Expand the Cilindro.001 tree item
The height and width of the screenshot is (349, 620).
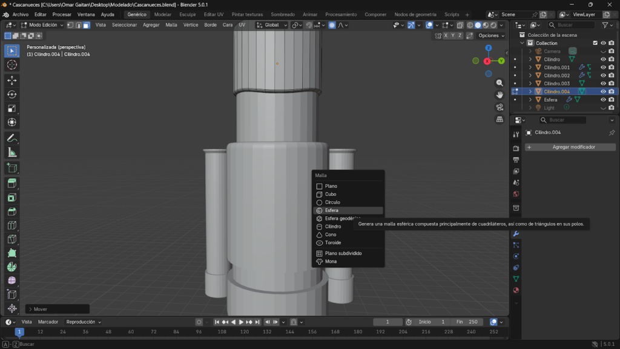click(530, 67)
